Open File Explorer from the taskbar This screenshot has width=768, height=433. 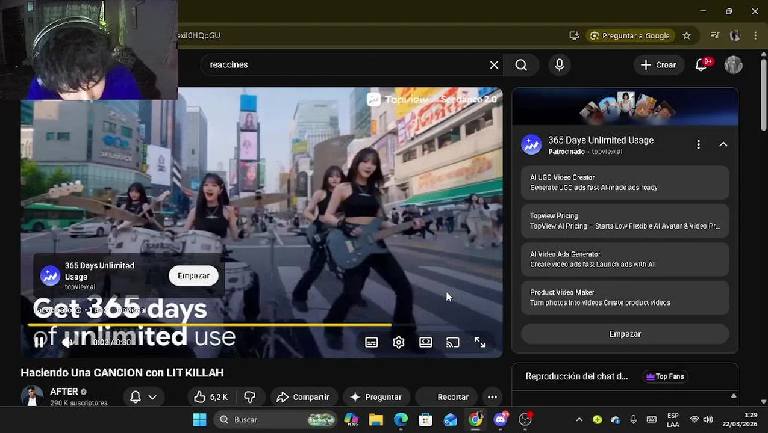pyautogui.click(x=376, y=420)
